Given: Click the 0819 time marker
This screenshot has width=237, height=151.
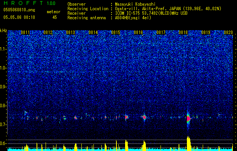Looking at the screenshot, I should (x=206, y=32).
